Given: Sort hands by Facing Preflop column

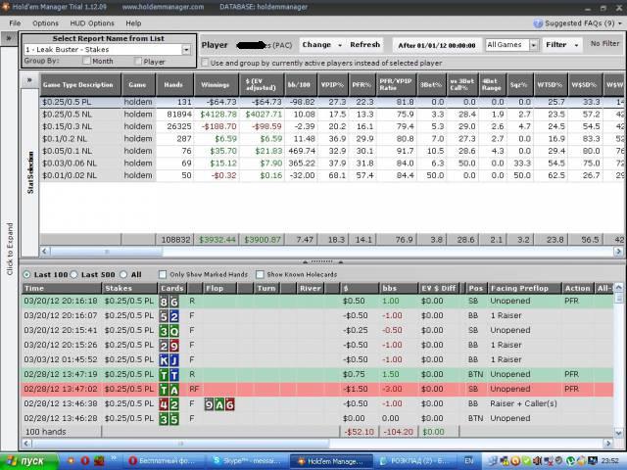Looking at the screenshot, I should point(524,288).
